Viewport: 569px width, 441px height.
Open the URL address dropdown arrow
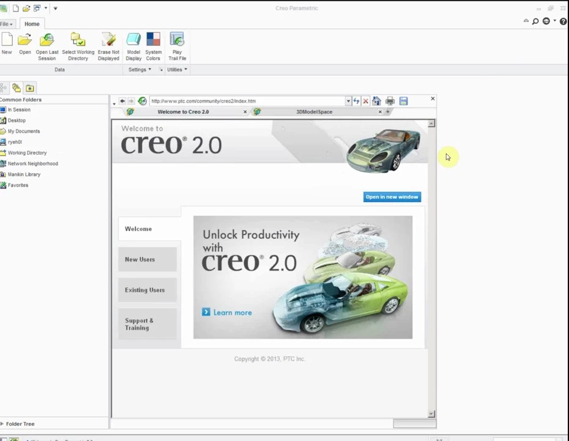[x=348, y=101]
